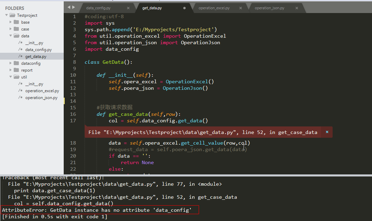Close the operation_json.py tab
Image resolution: width=372 pixels, height=221 pixels.
[297, 8]
